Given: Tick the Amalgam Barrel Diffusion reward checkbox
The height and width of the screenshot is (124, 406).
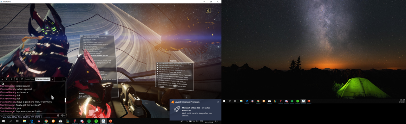Looking at the screenshot, I should 84,48.
